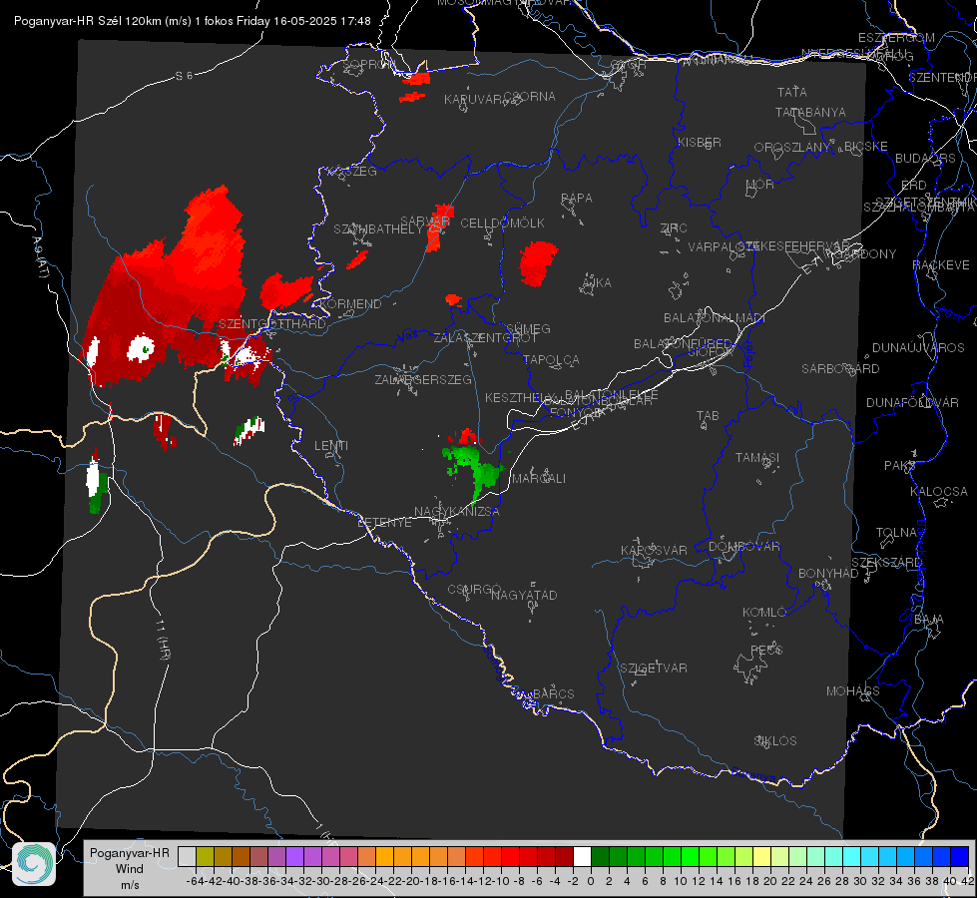Click the SÜMEG city label
Viewport: 977px width, 898px height.
pyautogui.click(x=528, y=328)
